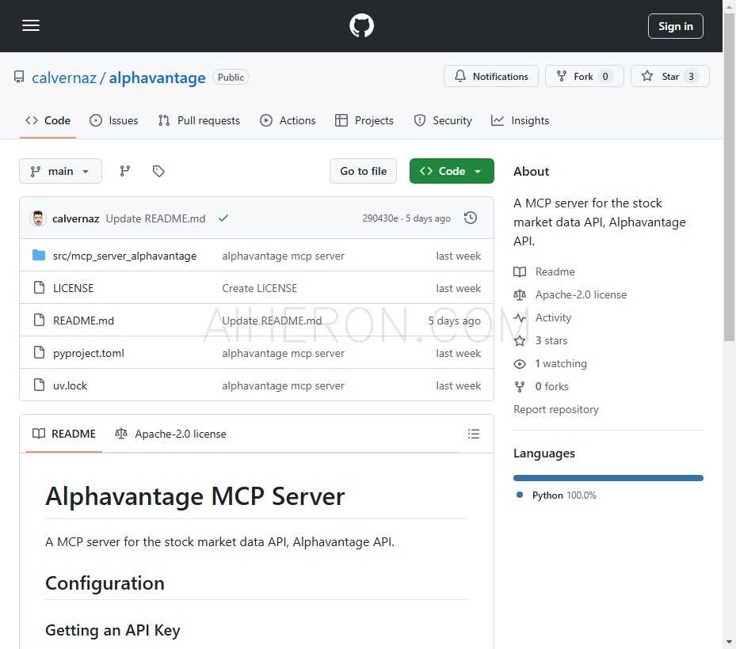Open the Projects tab
Screen dimensions: 736x649
pyautogui.click(x=364, y=120)
